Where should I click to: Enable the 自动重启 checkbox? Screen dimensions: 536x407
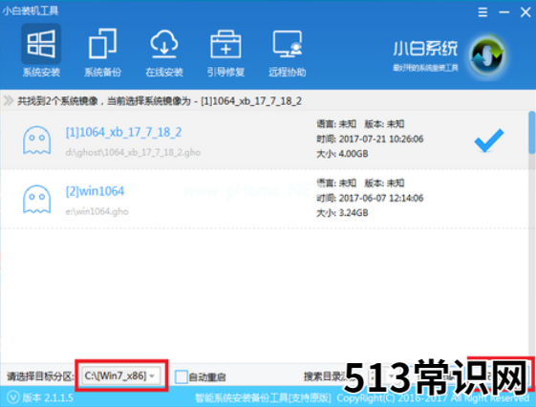pos(181,377)
